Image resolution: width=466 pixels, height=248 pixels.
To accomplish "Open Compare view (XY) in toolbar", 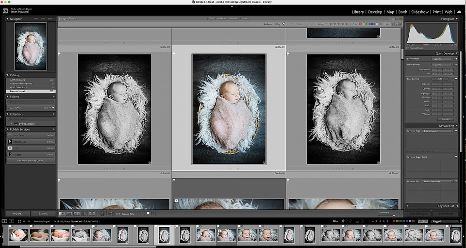I will pyautogui.click(x=77, y=214).
